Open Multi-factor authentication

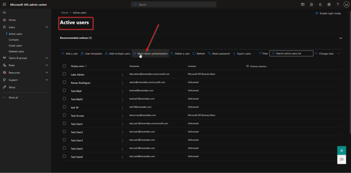point(150,54)
